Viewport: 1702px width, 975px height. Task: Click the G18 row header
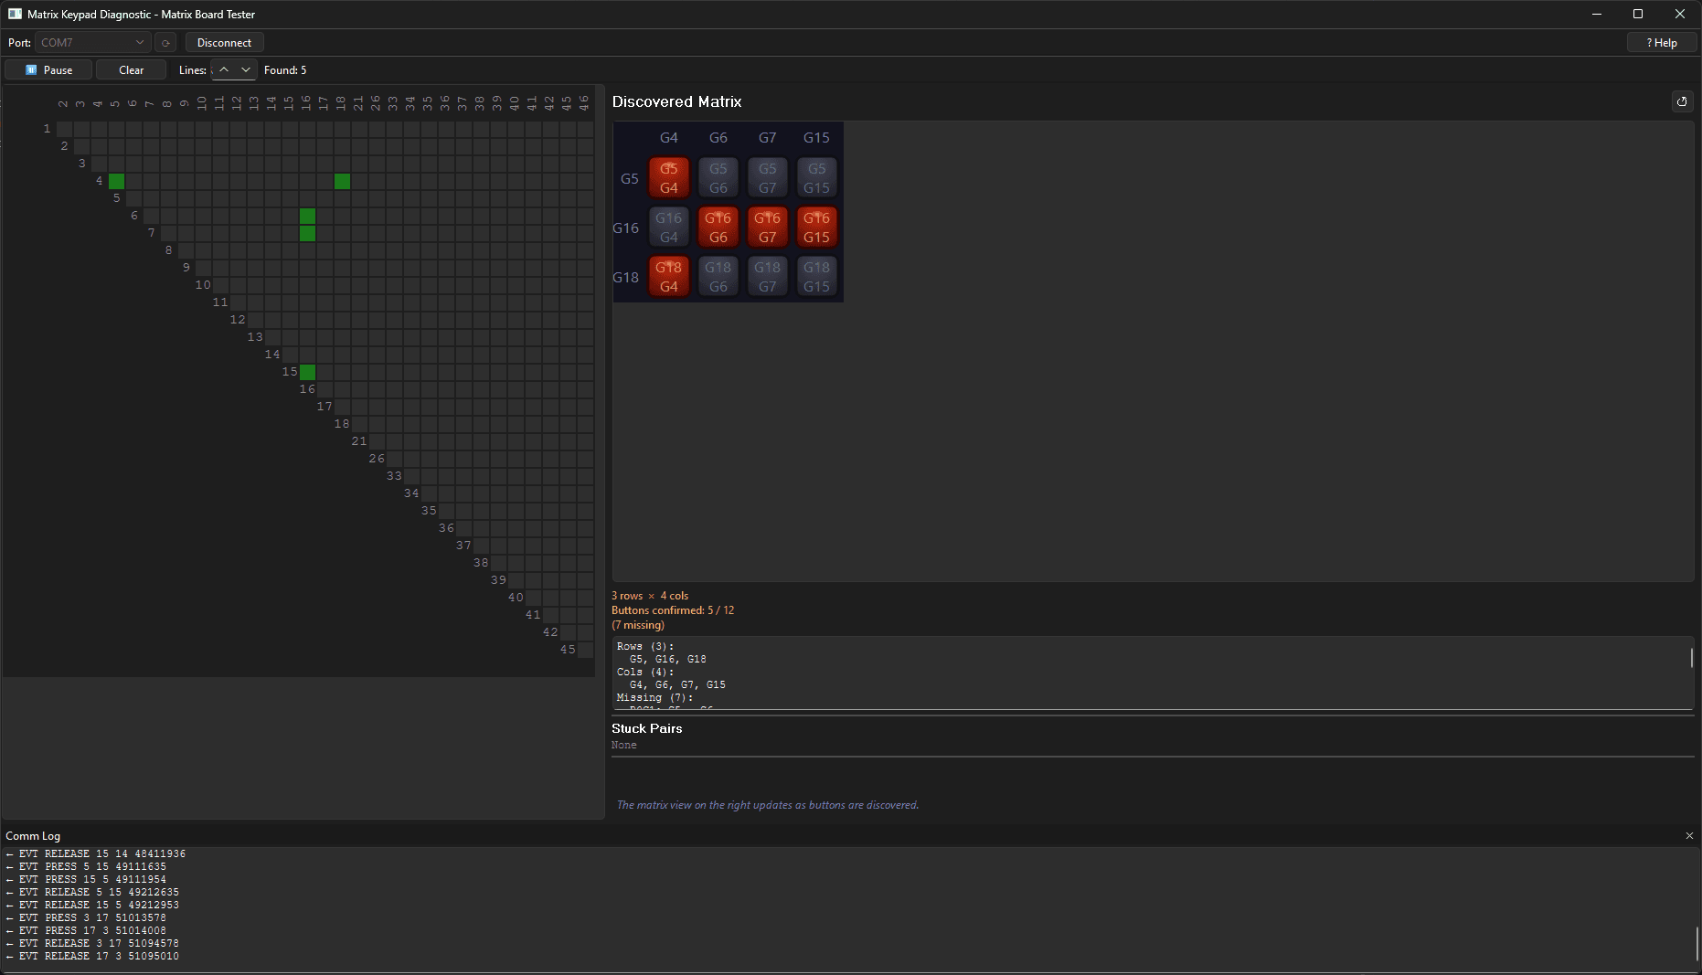click(x=626, y=278)
